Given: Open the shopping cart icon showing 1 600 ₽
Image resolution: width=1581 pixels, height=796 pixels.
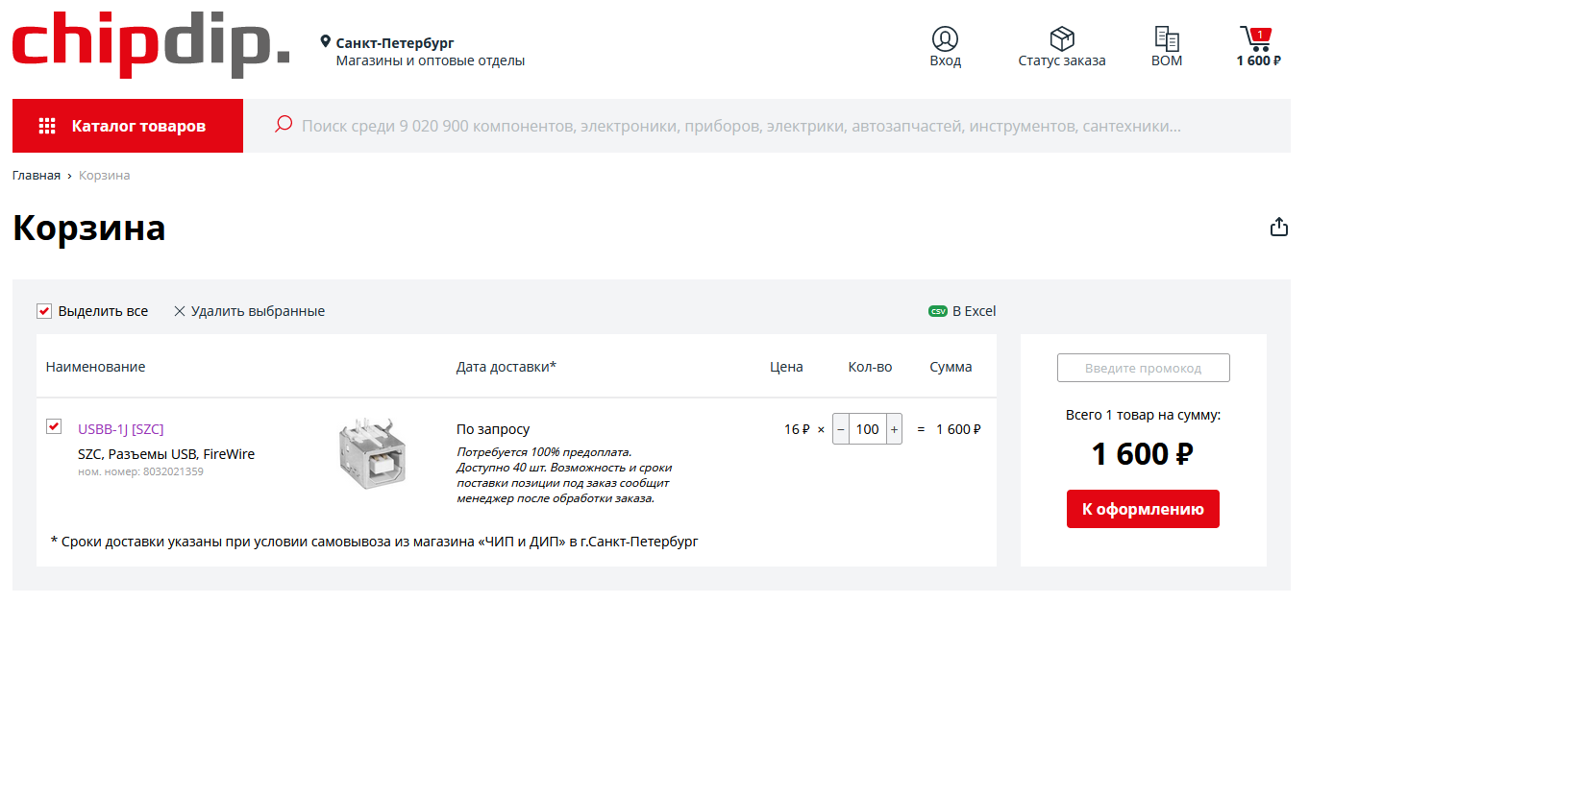Looking at the screenshot, I should click(x=1256, y=38).
